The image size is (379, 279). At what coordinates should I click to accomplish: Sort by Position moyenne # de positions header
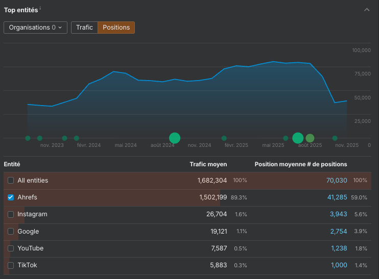click(301, 164)
